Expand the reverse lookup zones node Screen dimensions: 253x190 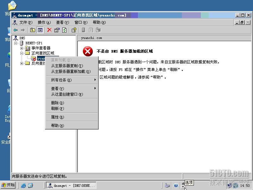(22, 63)
